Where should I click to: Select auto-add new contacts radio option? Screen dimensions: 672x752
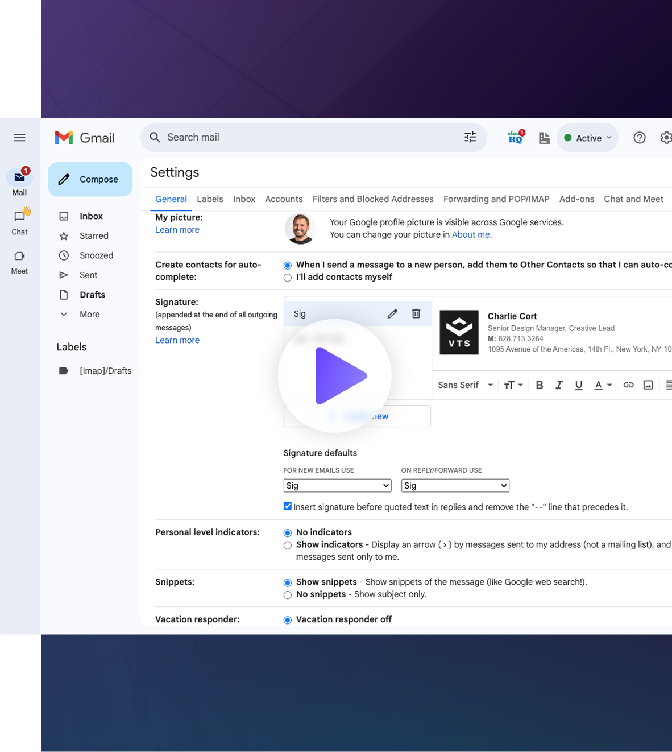(x=288, y=265)
